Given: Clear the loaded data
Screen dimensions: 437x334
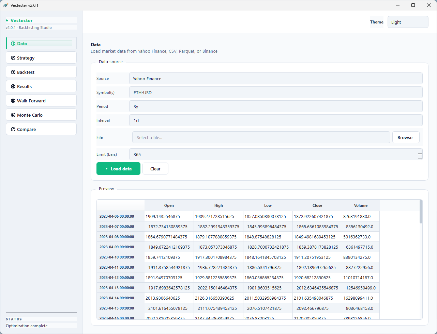Looking at the screenshot, I should [x=155, y=168].
